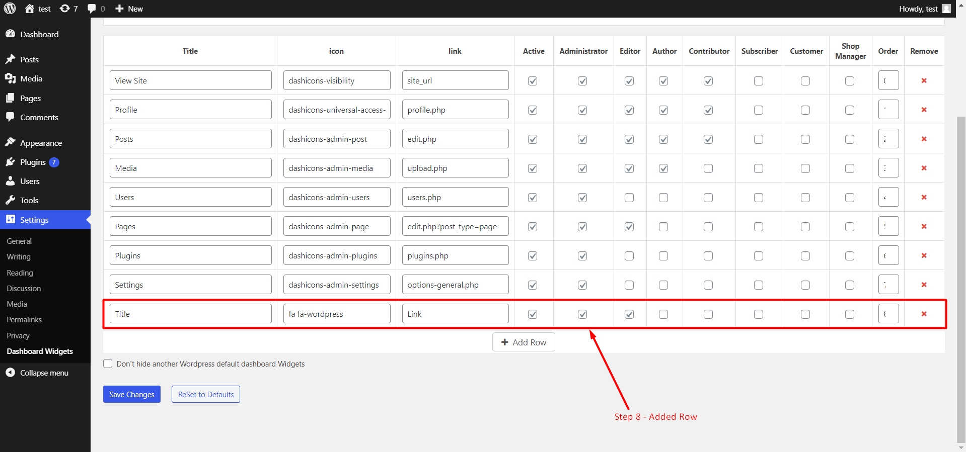Viewport: 966px width, 452px height.
Task: Open the General settings submenu
Action: coord(19,241)
